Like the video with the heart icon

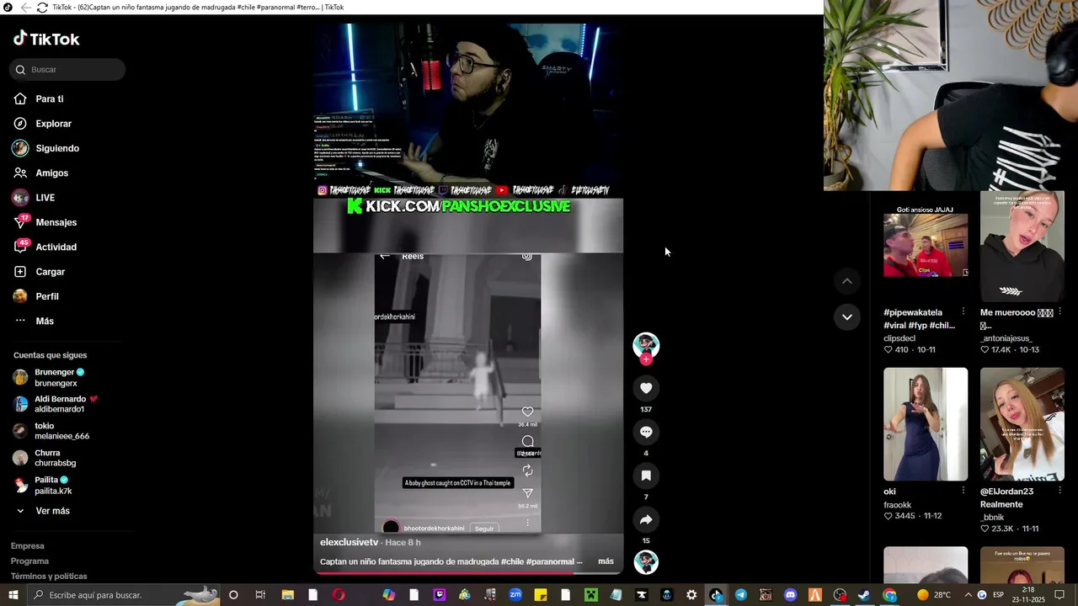646,388
